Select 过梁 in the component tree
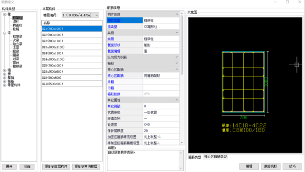Image resolution: width=305 pixels, height=172 pixels. tap(16, 59)
